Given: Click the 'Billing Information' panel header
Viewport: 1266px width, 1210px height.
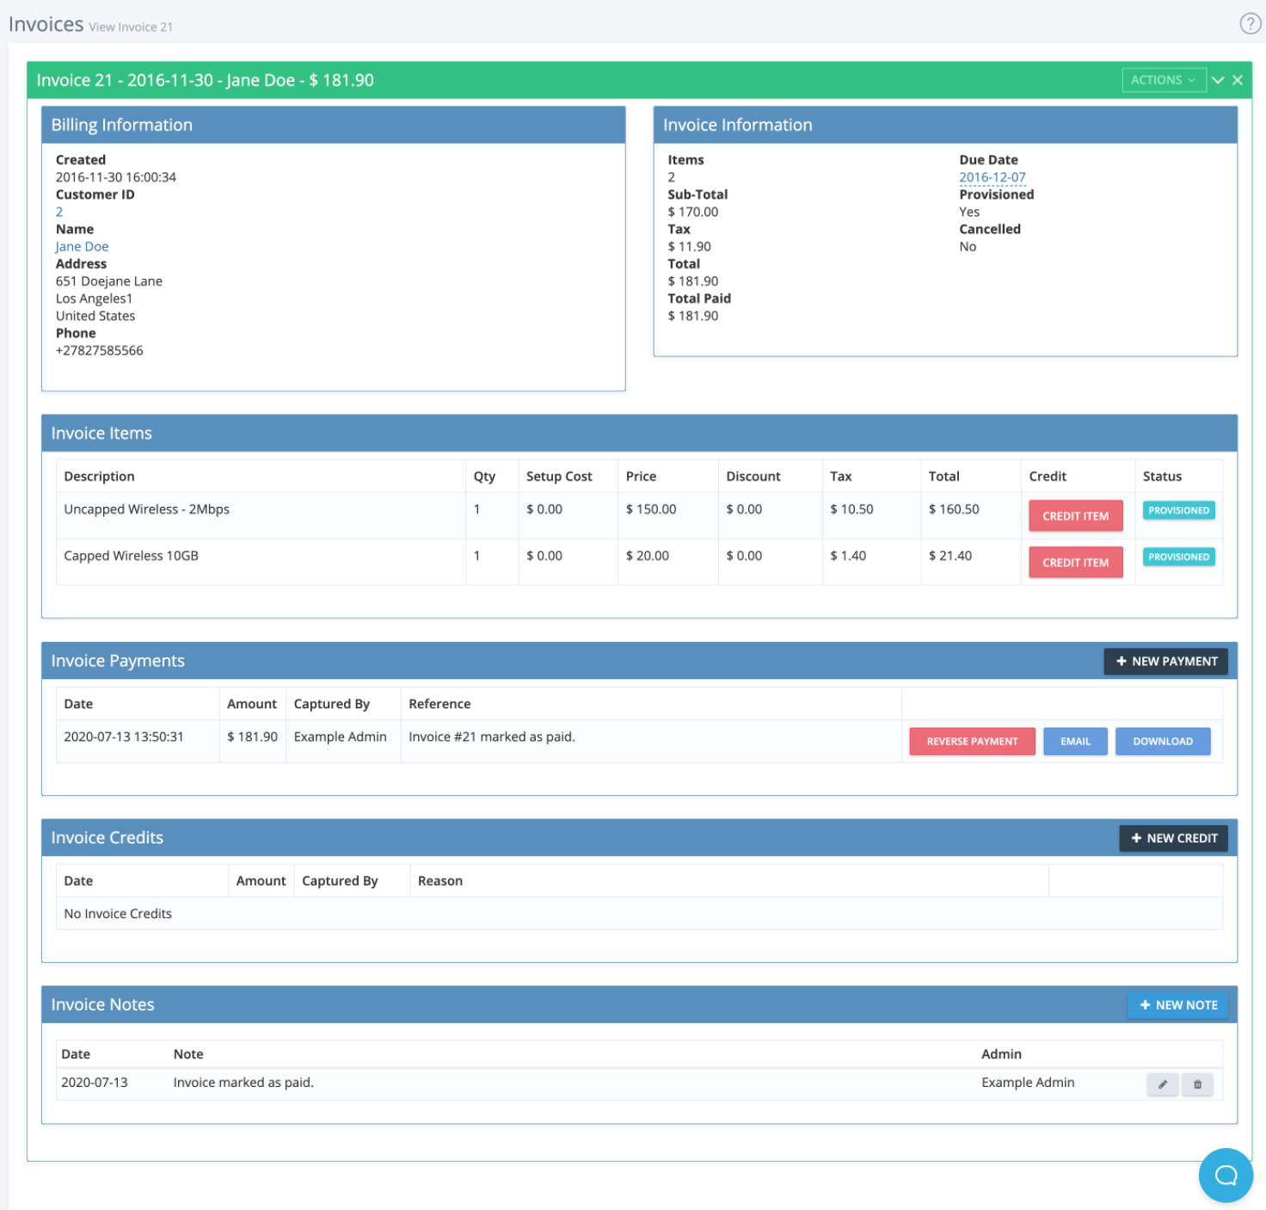Looking at the screenshot, I should (x=334, y=125).
